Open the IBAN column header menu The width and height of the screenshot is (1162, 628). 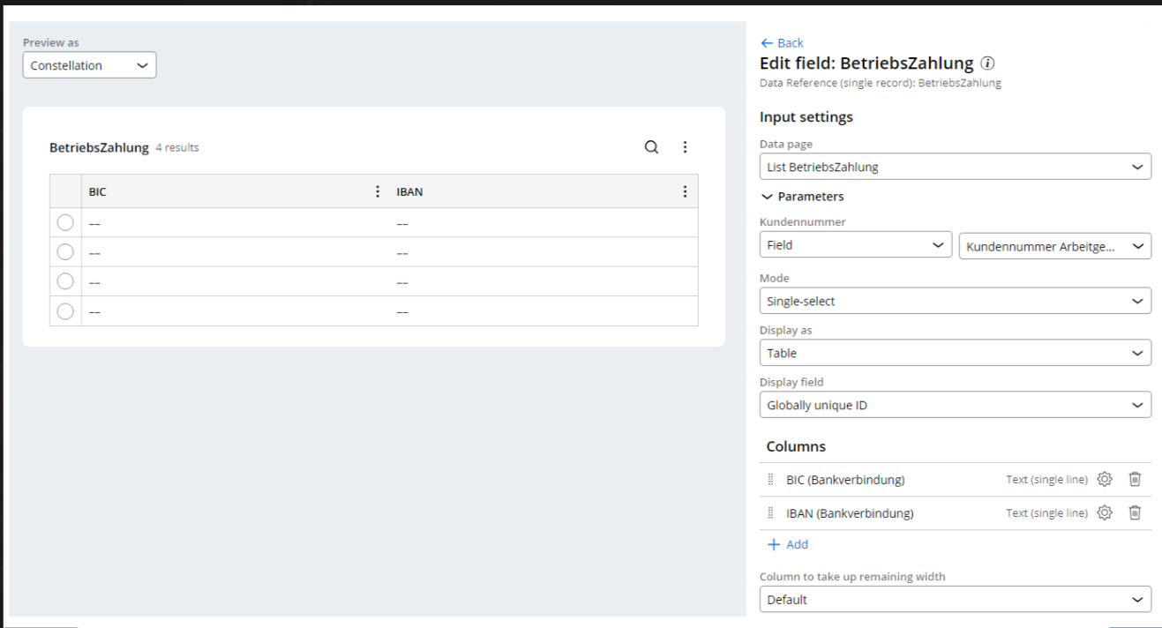(685, 191)
